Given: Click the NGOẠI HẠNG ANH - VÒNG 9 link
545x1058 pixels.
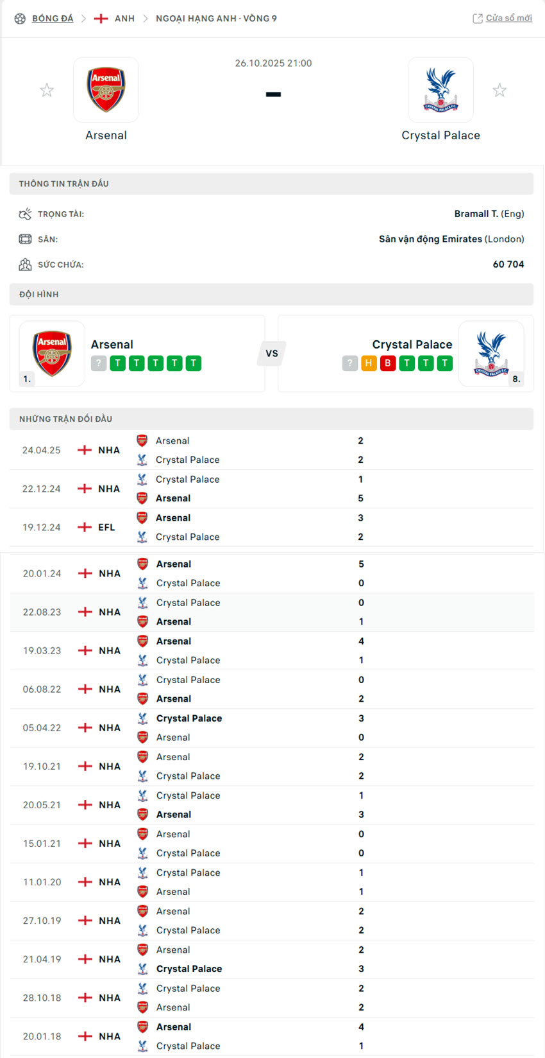Looking at the screenshot, I should coord(216,18).
